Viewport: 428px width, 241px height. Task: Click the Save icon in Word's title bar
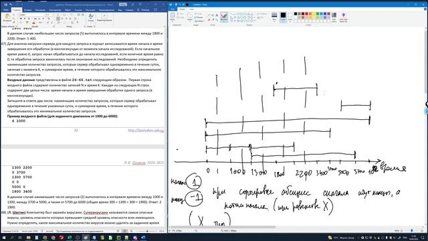click(x=6, y=5)
